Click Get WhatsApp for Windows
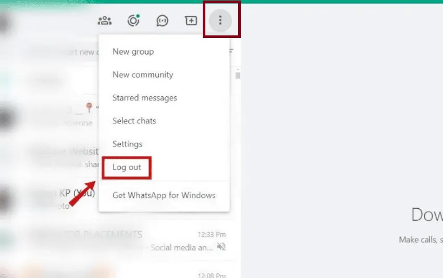Screen dimensions: 443x278 (x=164, y=195)
